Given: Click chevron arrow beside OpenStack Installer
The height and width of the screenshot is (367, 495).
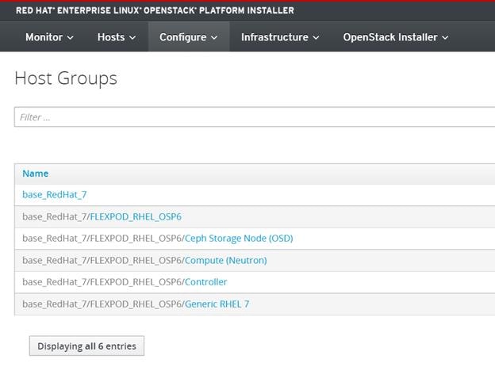Looking at the screenshot, I should pos(445,37).
